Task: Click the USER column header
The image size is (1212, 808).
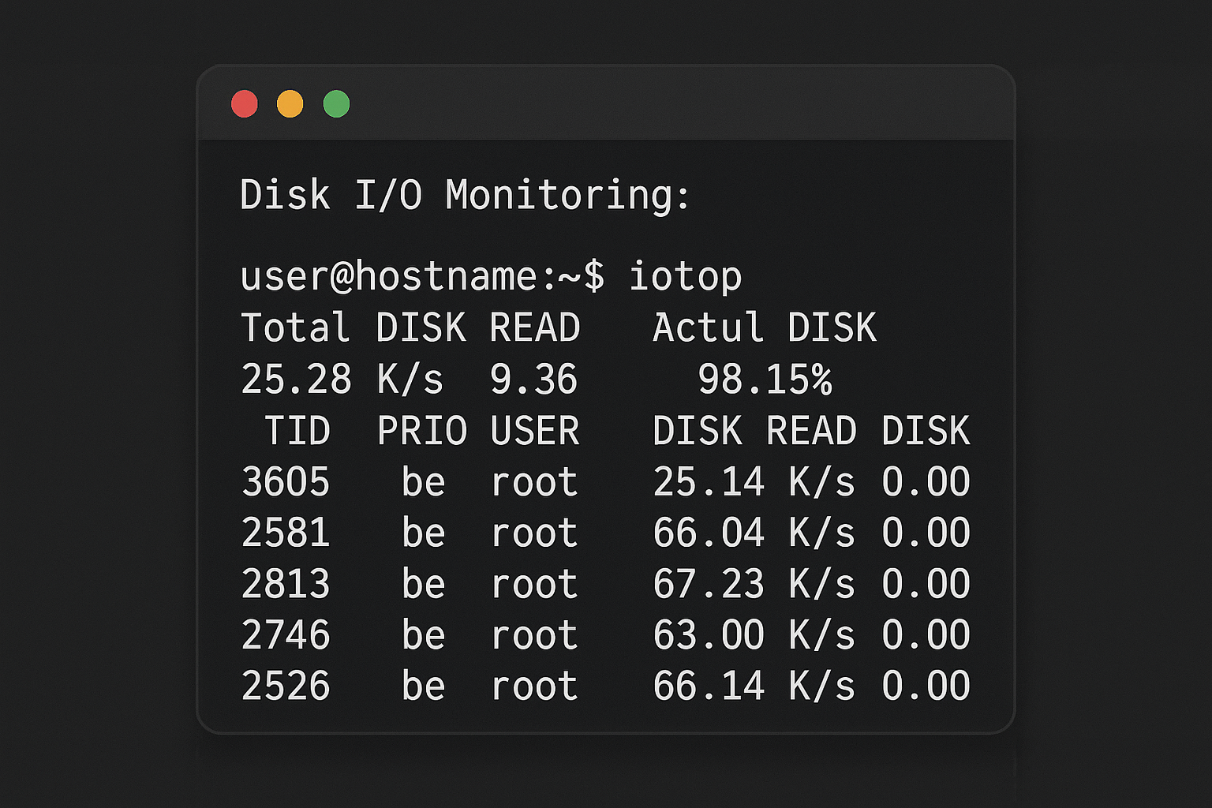Action: [x=534, y=431]
